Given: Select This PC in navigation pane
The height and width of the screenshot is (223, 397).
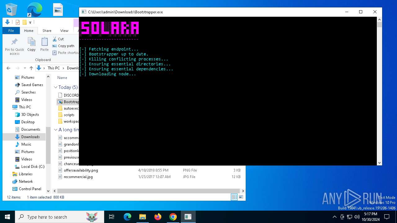Looking at the screenshot, I should (22, 107).
